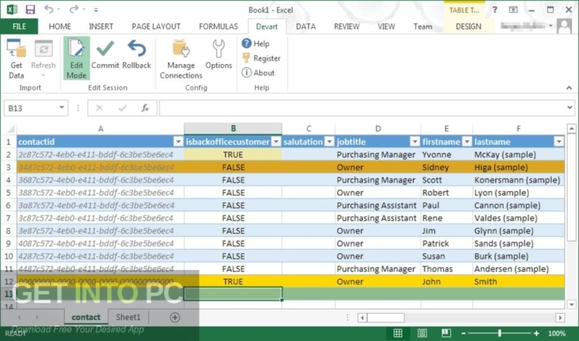This screenshot has width=579, height=341.
Task: Open the jobtitle column filter dropdown
Action: (415, 142)
